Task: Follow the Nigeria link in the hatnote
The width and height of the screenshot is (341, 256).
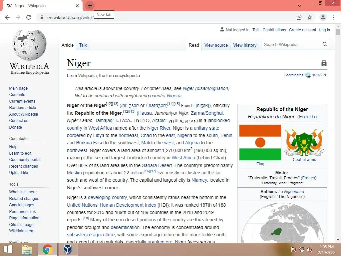Action: pyautogui.click(x=174, y=96)
